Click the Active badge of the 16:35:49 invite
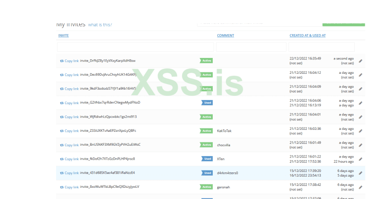 click(x=206, y=61)
